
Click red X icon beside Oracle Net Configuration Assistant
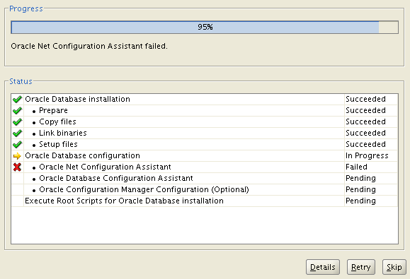[17, 167]
